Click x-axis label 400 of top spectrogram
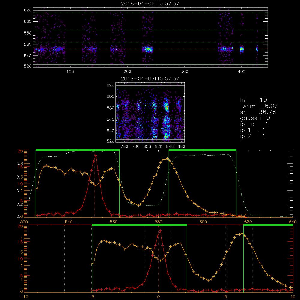Screen dimensions: 300x300 pos(241,72)
